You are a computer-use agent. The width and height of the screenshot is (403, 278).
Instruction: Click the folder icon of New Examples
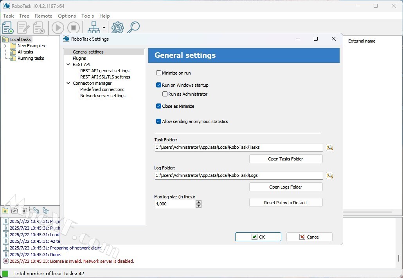13,46
